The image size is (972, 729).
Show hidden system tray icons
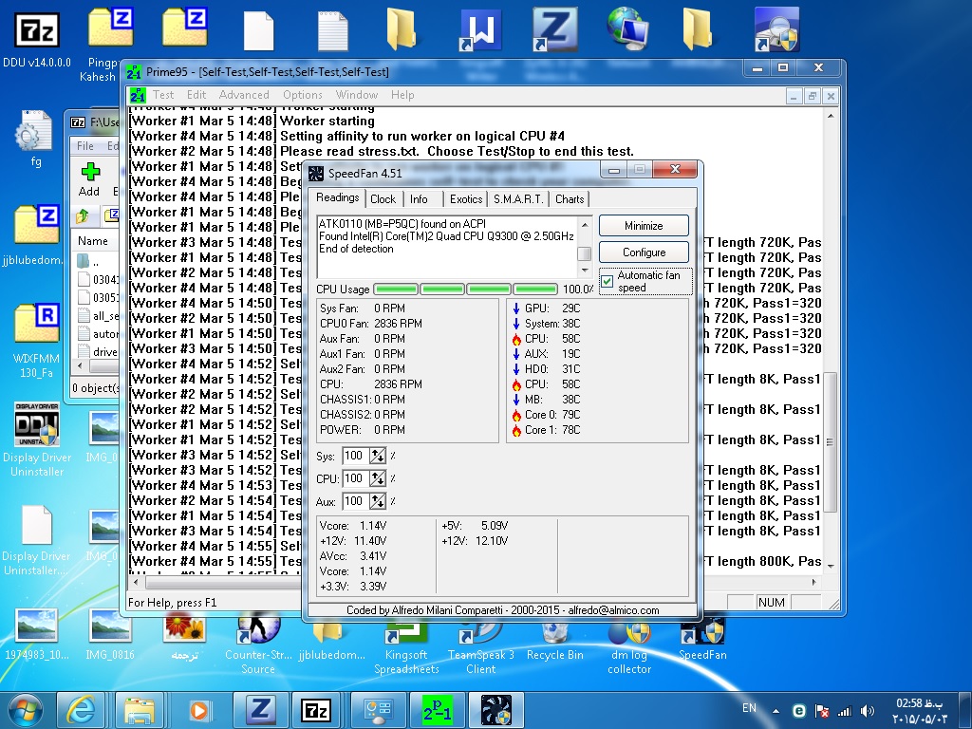click(776, 711)
